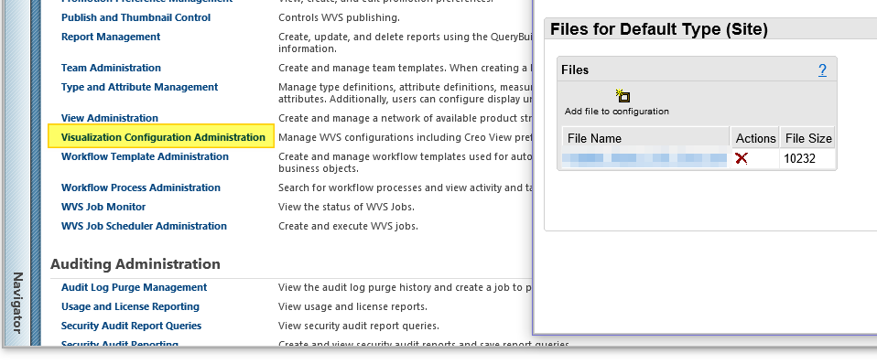Image resolution: width=877 pixels, height=364 pixels.
Task: Open Usage and License Reporting
Action: pyautogui.click(x=130, y=306)
